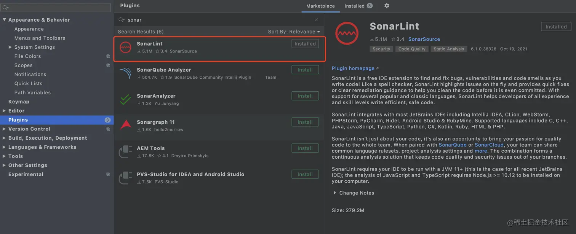Click Installed button in SonarLint details header
Screen dimensions: 576x234
556,27
